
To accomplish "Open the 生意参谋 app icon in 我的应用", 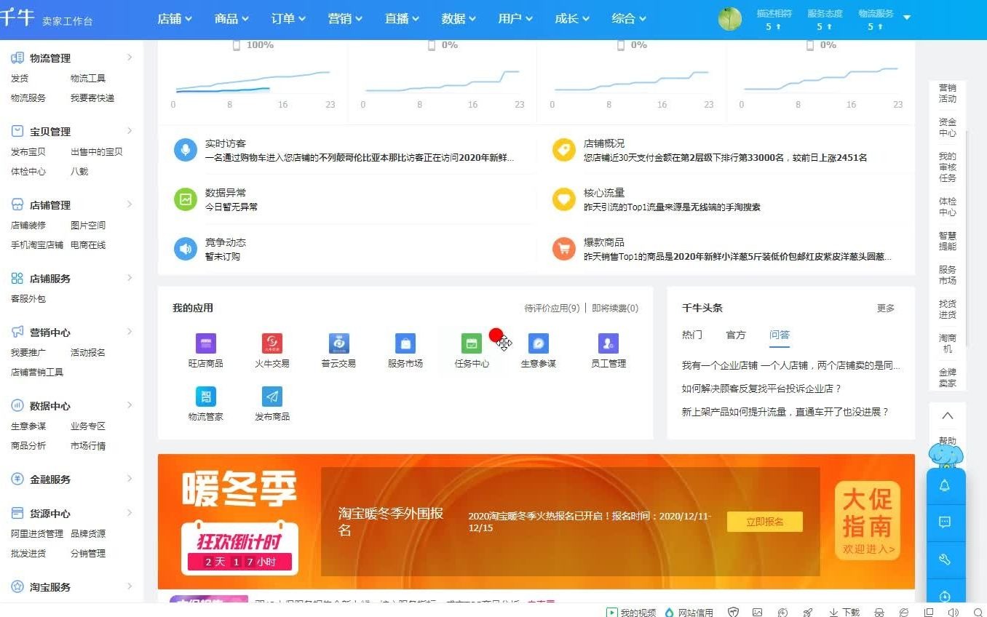I will coord(539,343).
